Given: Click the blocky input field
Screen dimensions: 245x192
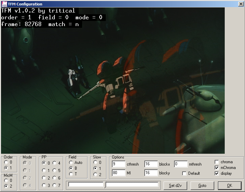Looking at the screenshot, I should [151, 173].
